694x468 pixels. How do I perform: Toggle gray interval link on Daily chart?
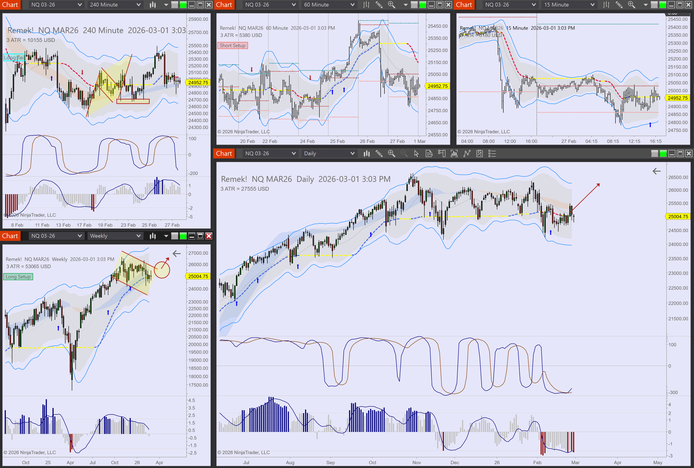655,154
